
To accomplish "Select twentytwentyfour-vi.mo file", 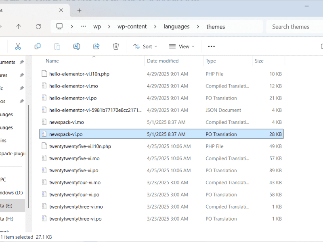I will [x=161, y=183].
